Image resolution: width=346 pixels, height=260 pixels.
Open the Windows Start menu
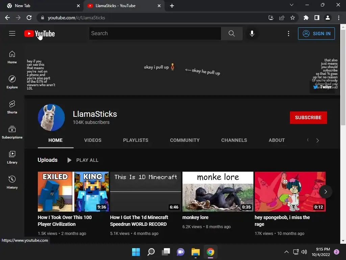click(x=136, y=252)
